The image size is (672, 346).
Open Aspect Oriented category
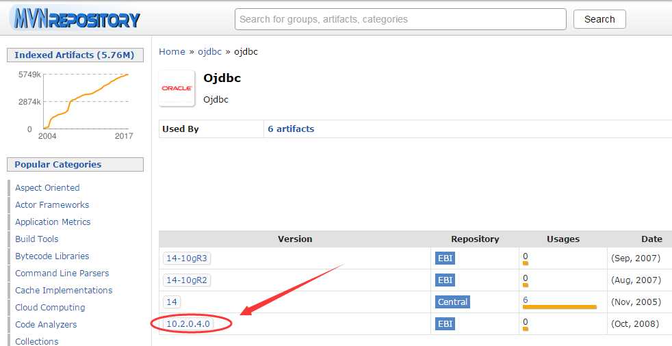pyautogui.click(x=47, y=187)
